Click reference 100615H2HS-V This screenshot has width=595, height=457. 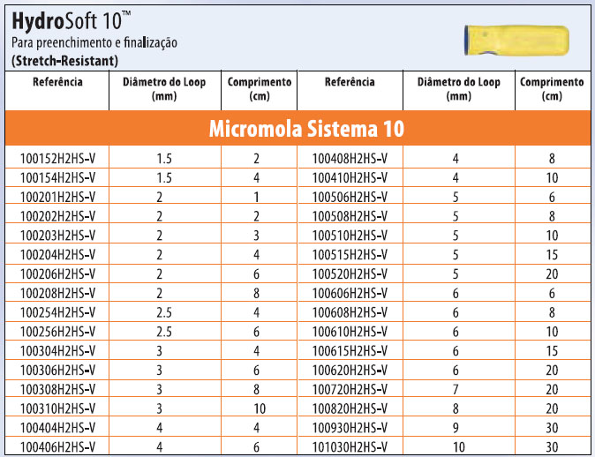tap(350, 351)
